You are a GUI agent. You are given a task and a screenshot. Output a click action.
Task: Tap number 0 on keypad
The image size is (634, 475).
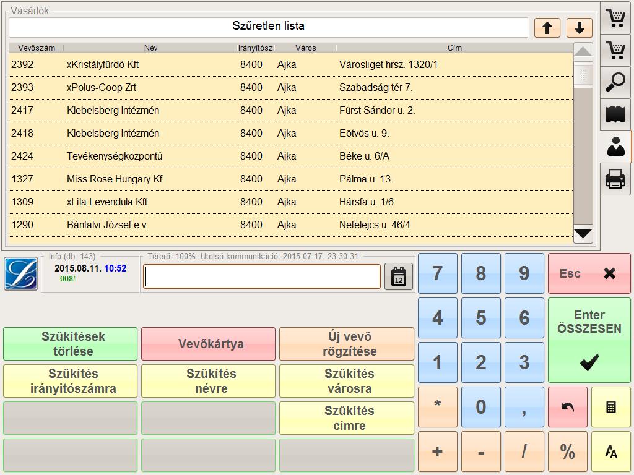[x=480, y=407]
